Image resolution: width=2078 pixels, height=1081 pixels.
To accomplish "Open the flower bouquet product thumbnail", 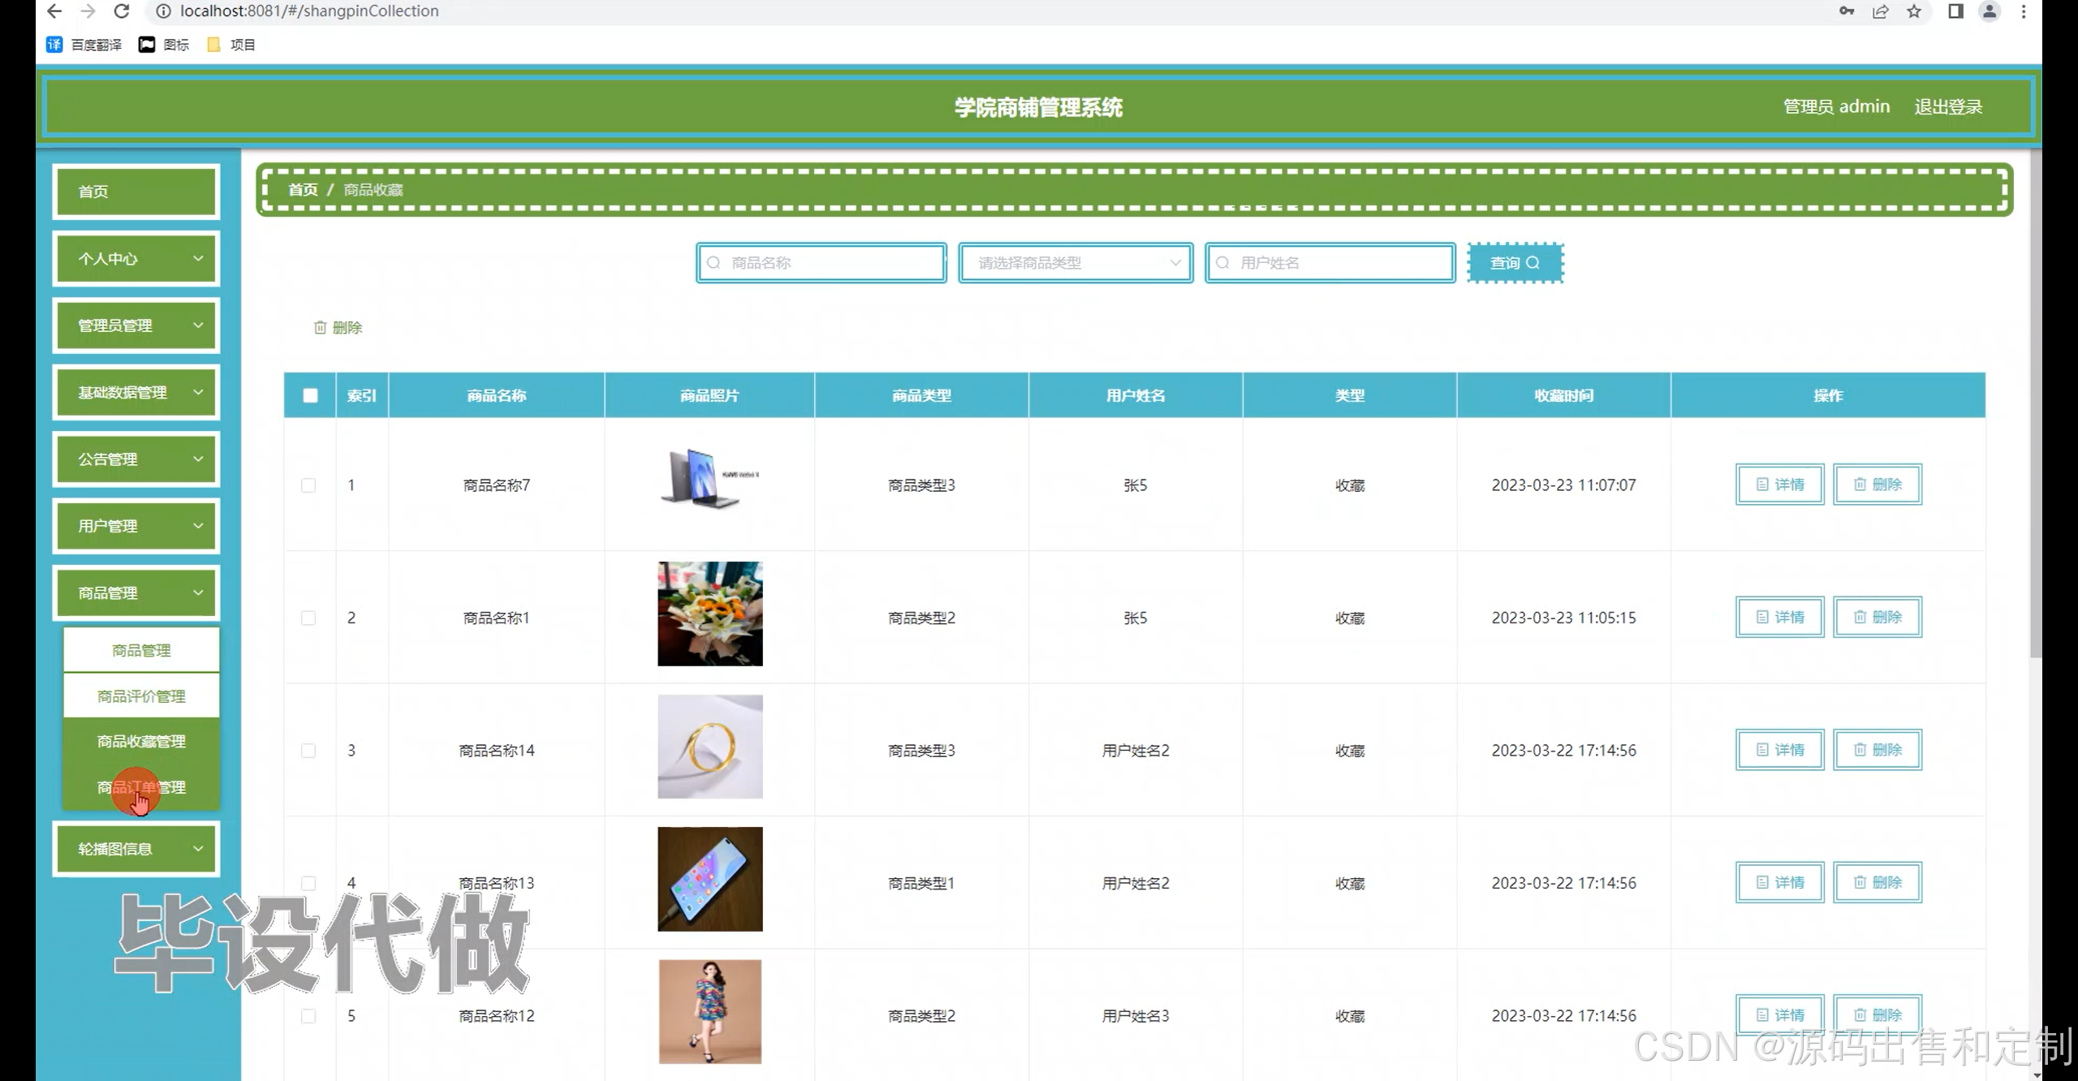I will (x=709, y=614).
